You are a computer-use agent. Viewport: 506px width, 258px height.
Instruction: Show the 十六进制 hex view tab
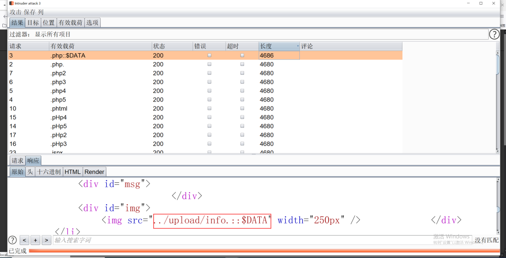pyautogui.click(x=49, y=172)
